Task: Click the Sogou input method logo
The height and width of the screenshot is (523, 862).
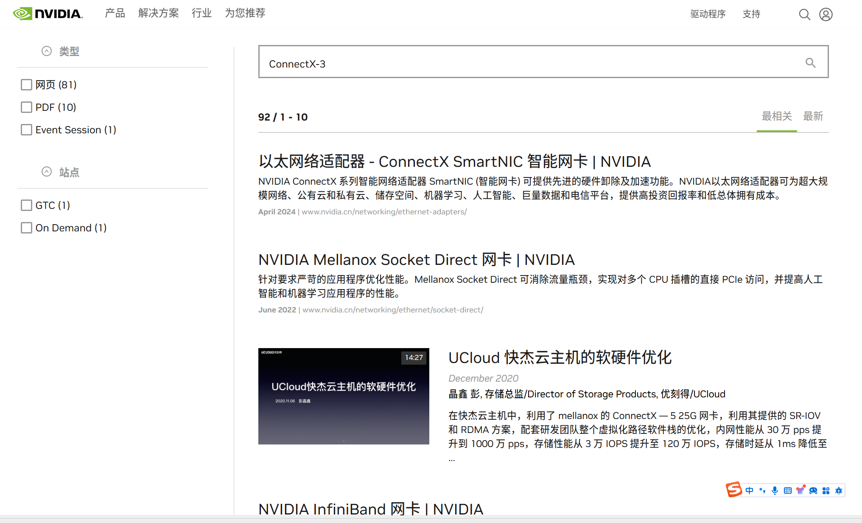Action: pos(734,490)
